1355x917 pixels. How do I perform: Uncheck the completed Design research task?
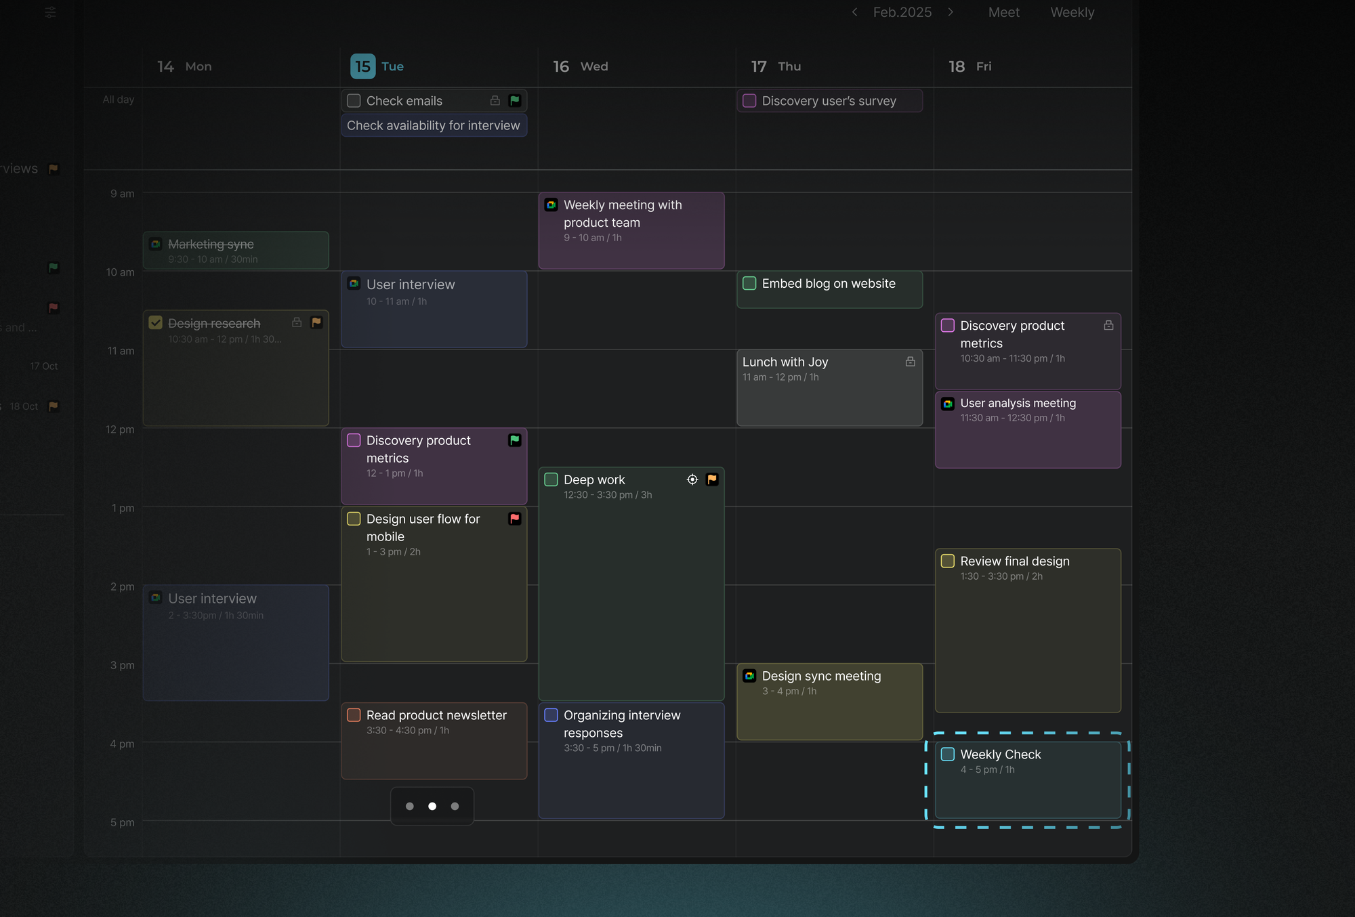(x=156, y=323)
